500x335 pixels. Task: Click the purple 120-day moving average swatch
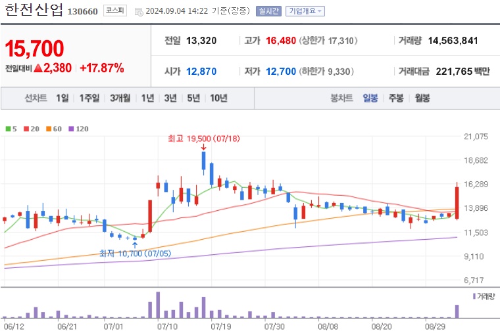[71, 129]
